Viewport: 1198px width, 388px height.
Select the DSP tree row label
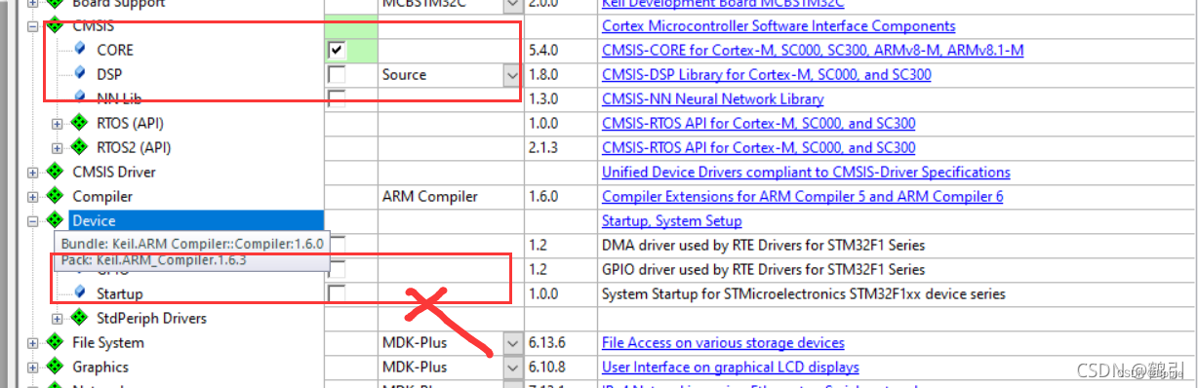pos(109,74)
